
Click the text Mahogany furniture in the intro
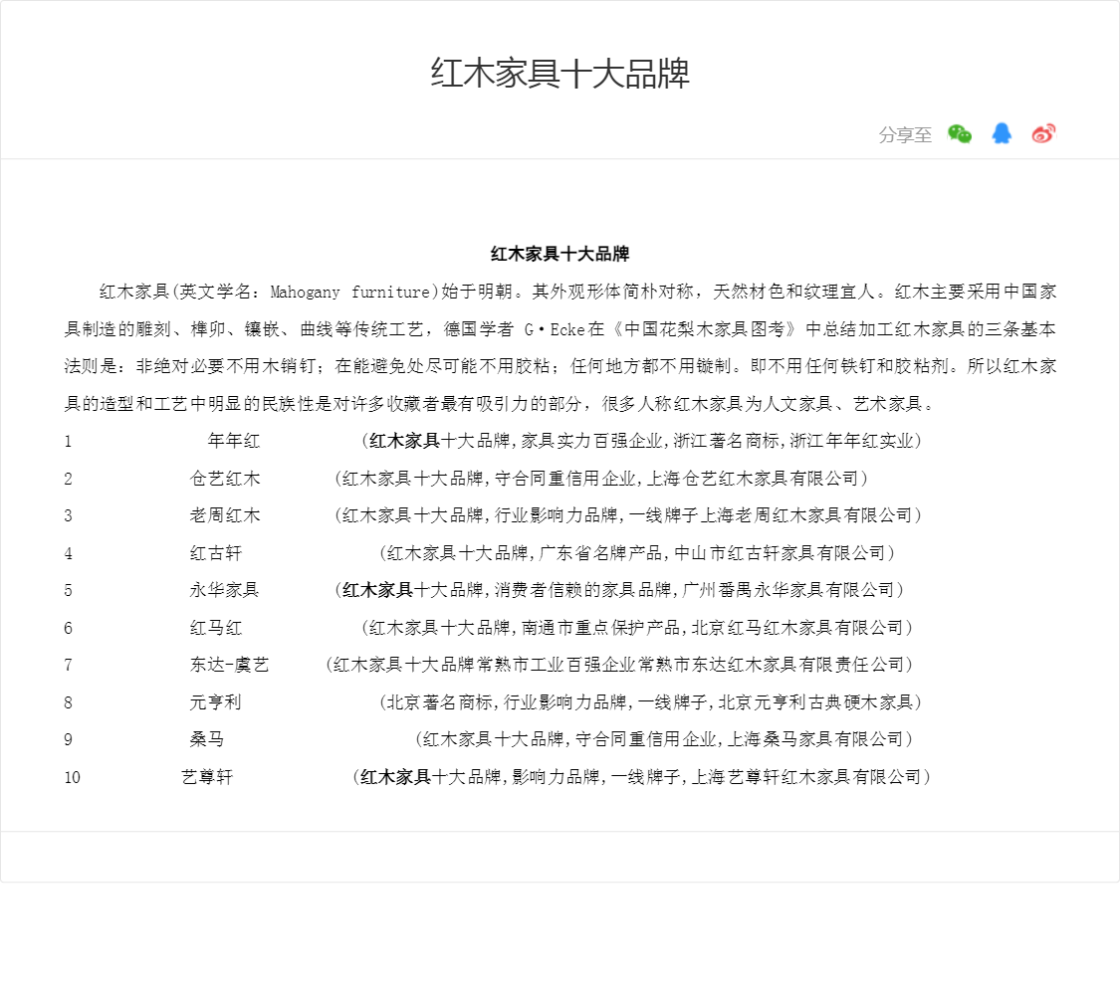[350, 292]
